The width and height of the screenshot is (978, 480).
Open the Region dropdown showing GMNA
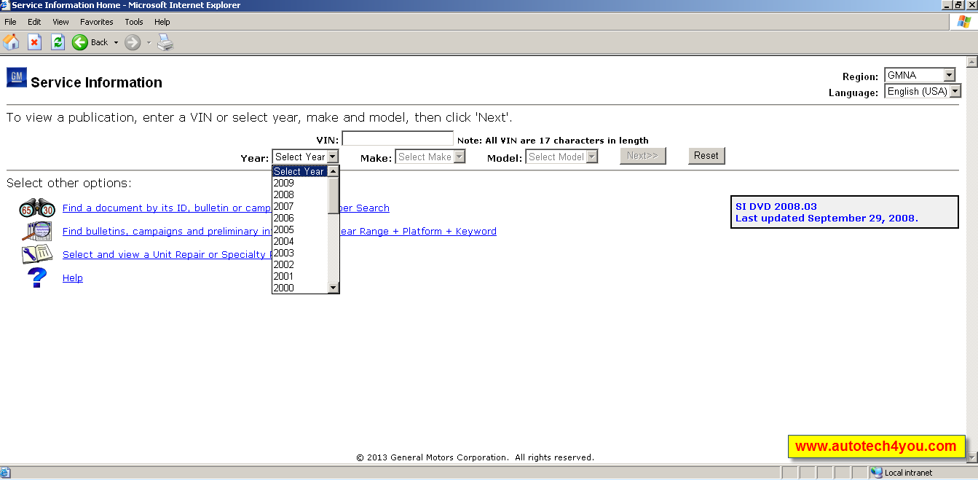920,75
